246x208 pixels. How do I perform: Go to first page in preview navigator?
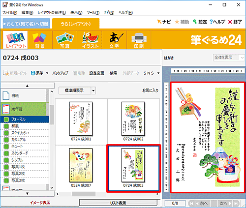(191, 204)
